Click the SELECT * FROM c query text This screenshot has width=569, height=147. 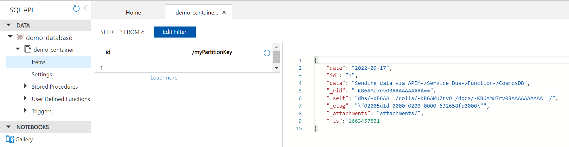point(122,32)
